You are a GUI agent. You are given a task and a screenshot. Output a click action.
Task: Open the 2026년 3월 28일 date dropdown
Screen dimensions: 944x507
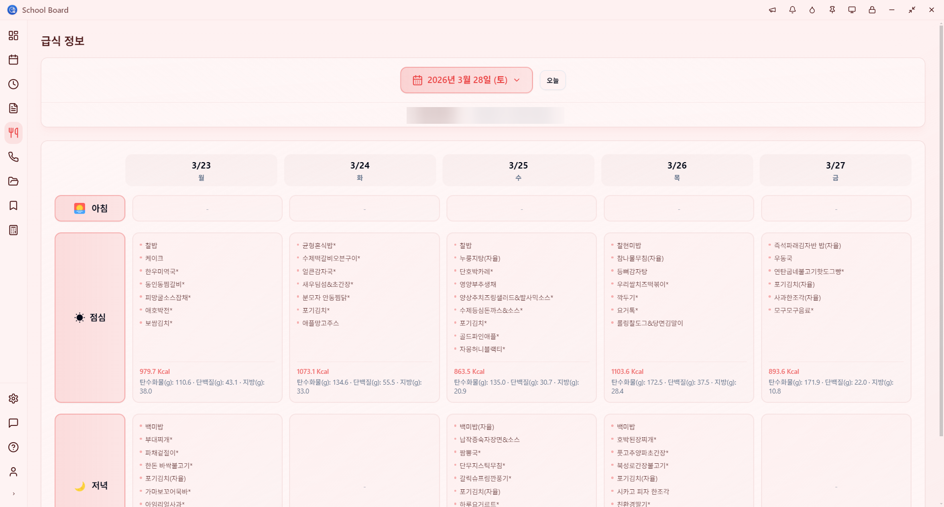[x=466, y=80]
